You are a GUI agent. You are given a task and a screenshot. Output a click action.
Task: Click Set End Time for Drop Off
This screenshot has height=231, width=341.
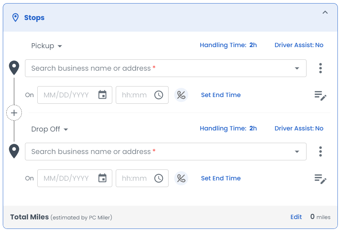coord(221,178)
